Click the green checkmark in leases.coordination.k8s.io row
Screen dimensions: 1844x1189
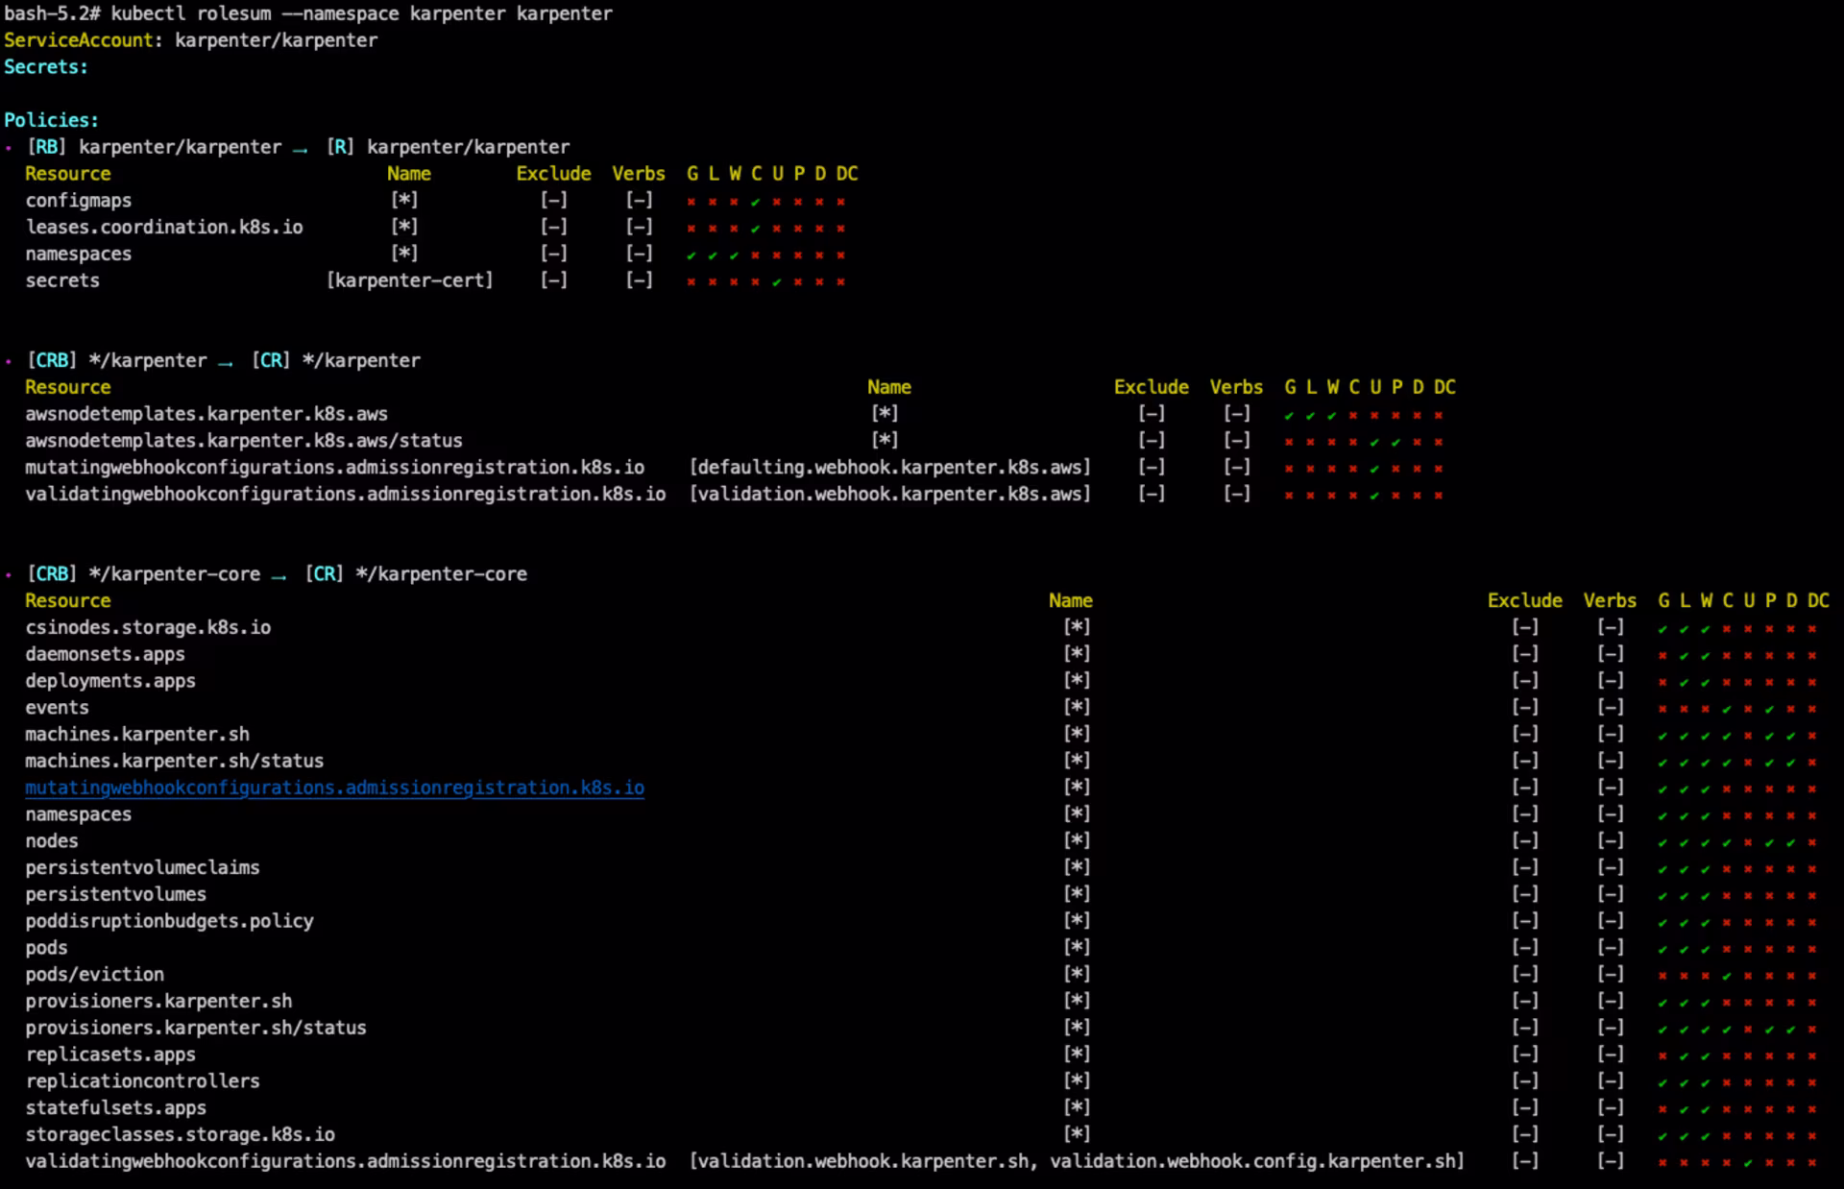tap(755, 230)
